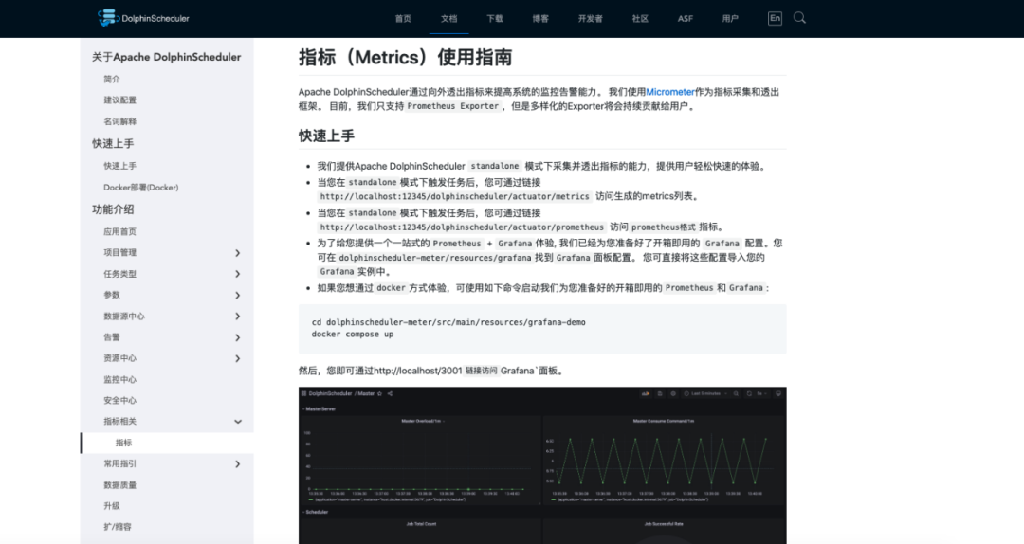The height and width of the screenshot is (544, 1024).
Task: Expand the 项目管理 sidebar section
Action: (238, 253)
